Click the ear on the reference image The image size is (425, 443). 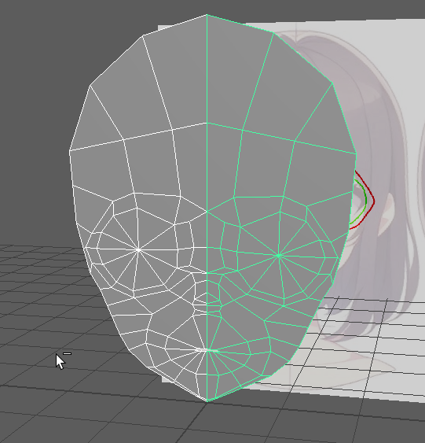(387, 215)
